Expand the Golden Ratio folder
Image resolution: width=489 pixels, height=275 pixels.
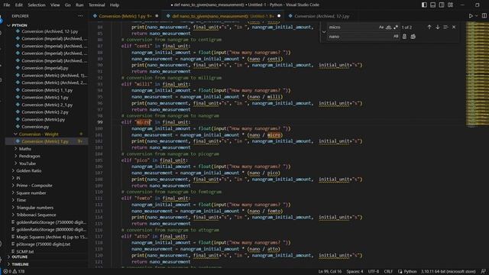[29, 170]
